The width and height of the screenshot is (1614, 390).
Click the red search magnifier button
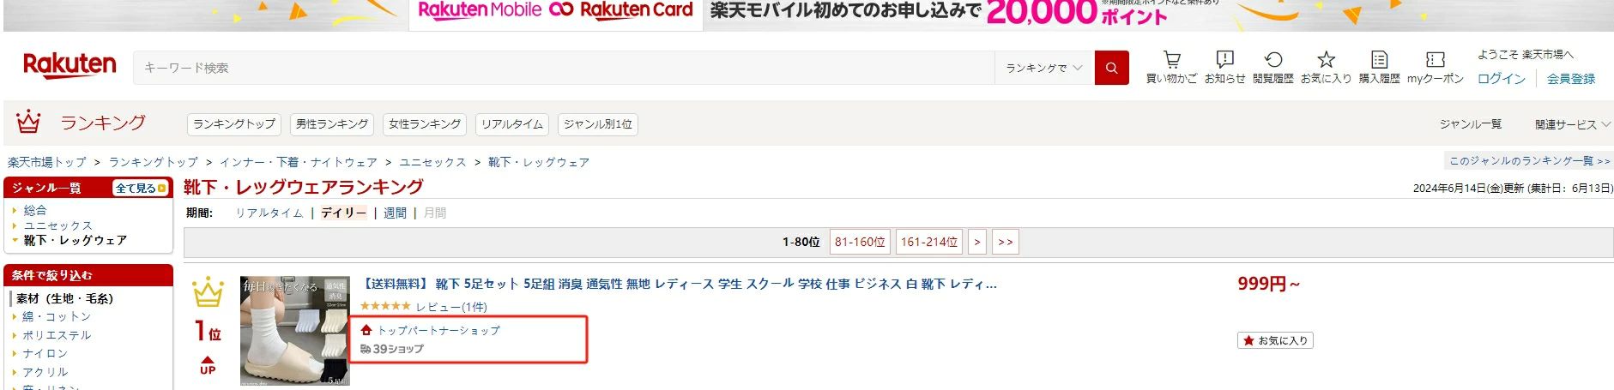1111,68
